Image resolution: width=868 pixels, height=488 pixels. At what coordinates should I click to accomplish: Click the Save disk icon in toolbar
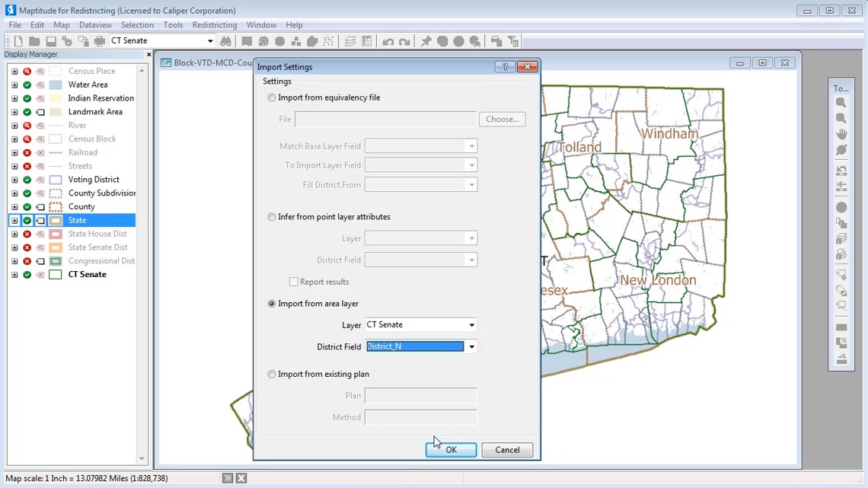pyautogui.click(x=51, y=41)
